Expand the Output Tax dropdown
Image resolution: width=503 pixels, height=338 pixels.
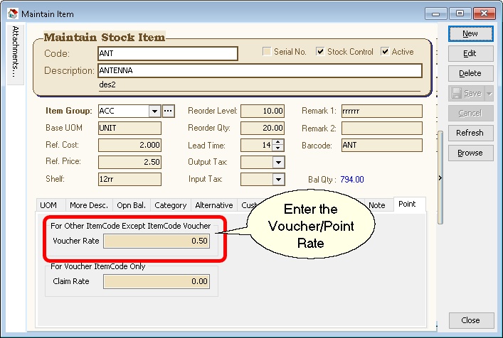pos(278,163)
